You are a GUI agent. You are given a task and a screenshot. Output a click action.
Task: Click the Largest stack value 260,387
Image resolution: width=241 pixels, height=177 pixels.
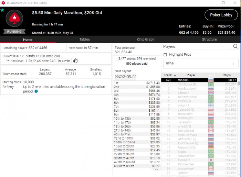(x=45, y=74)
